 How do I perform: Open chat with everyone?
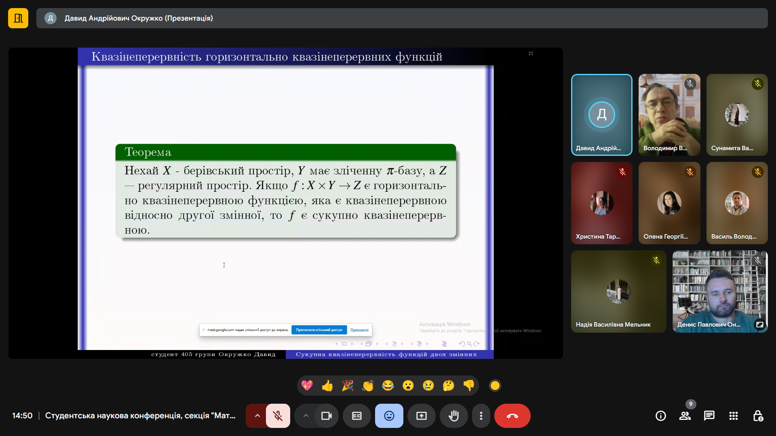[709, 416]
